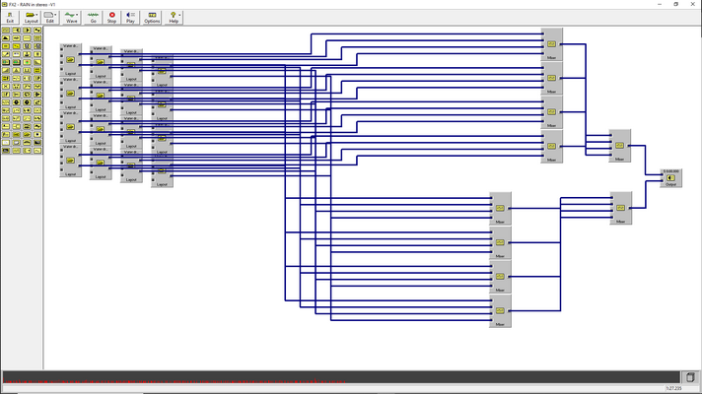The width and height of the screenshot is (702, 394).
Task: Click the topmost Mixer module at upper right
Action: pos(551,44)
